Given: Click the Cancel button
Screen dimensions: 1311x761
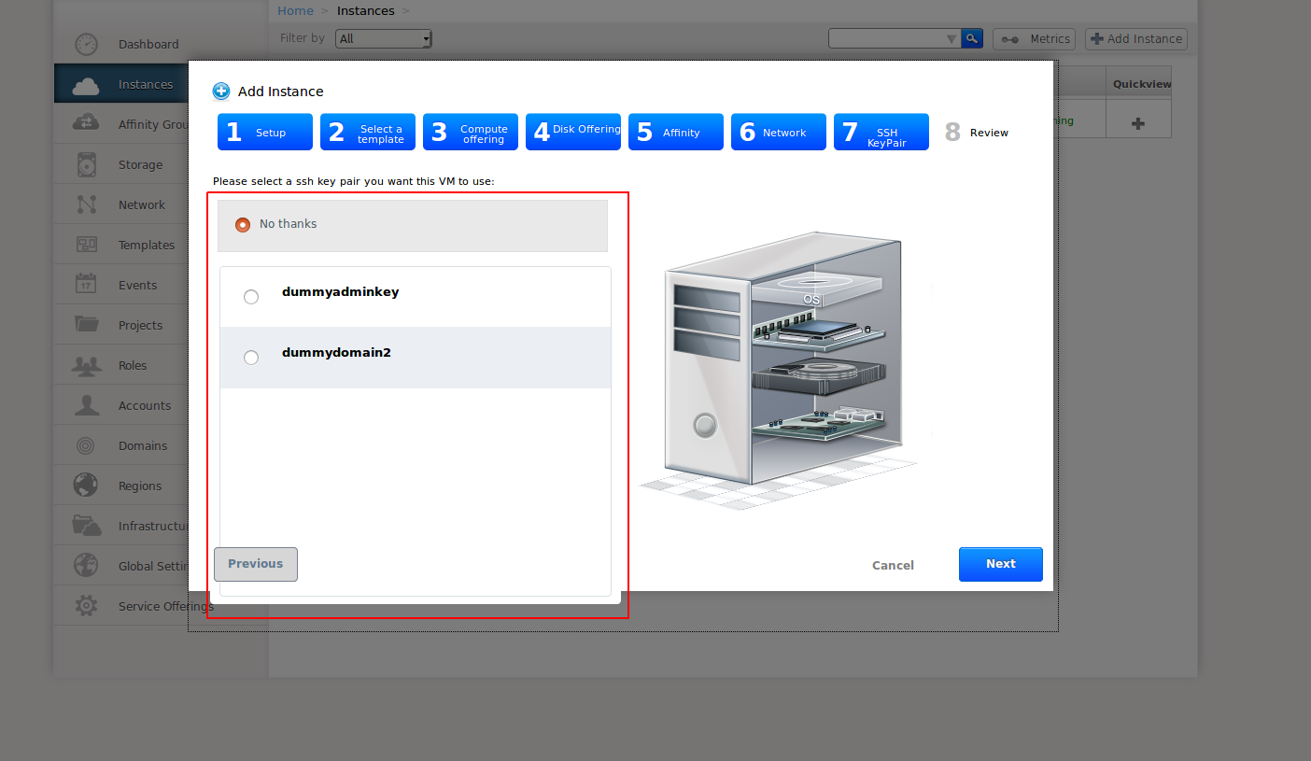Looking at the screenshot, I should [x=893, y=565].
